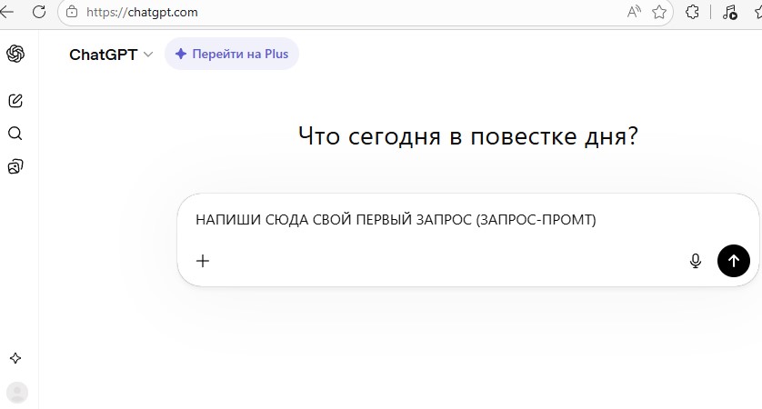Click the lock site info icon

pyautogui.click(x=72, y=12)
